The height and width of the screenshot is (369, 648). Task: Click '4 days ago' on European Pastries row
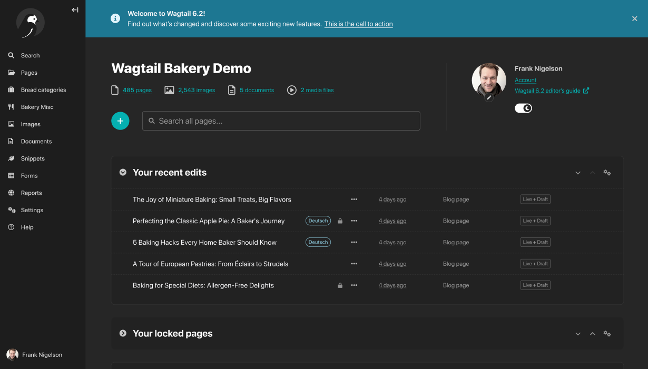pyautogui.click(x=392, y=264)
